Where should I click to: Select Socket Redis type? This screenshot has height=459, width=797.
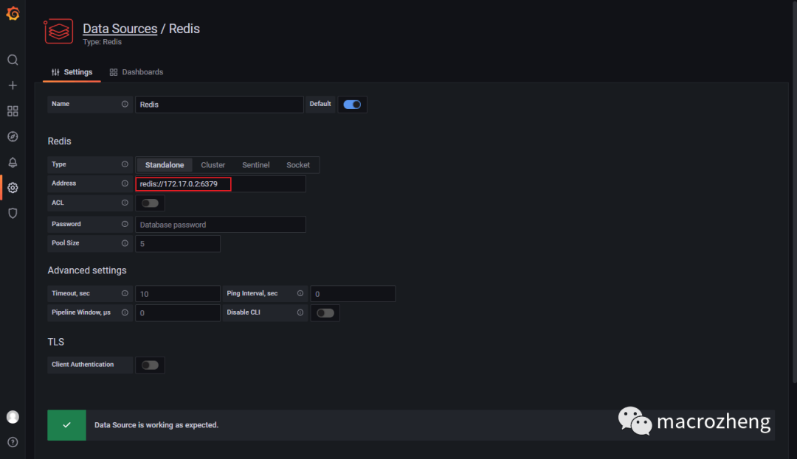(298, 165)
